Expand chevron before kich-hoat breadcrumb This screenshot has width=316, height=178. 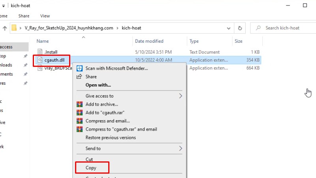coord(117,28)
